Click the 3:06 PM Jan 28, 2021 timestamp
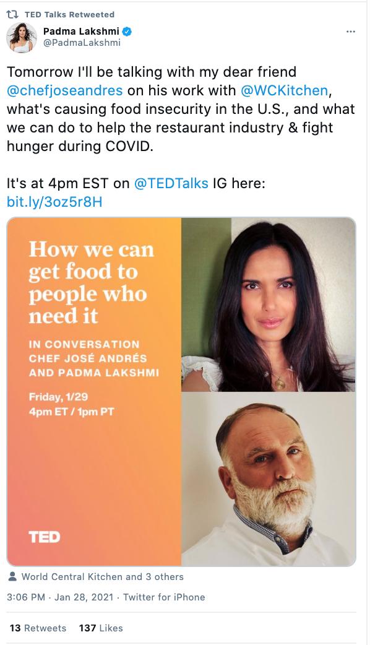 pyautogui.click(x=60, y=597)
